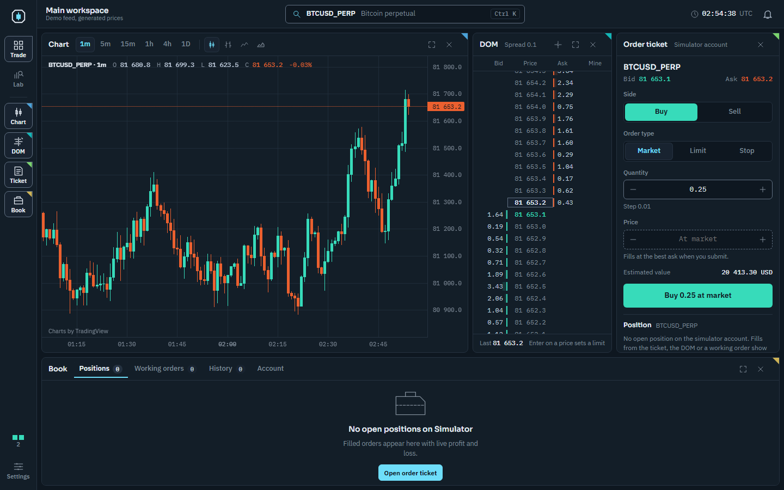Select the OHLC bars chart style

click(228, 45)
